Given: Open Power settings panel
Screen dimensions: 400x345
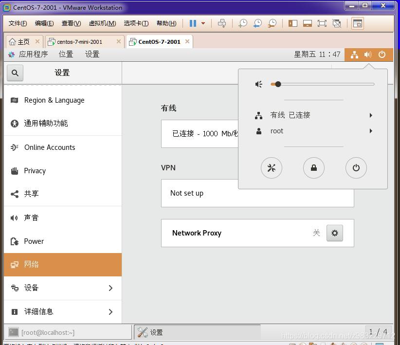Looking at the screenshot, I should coord(63,241).
